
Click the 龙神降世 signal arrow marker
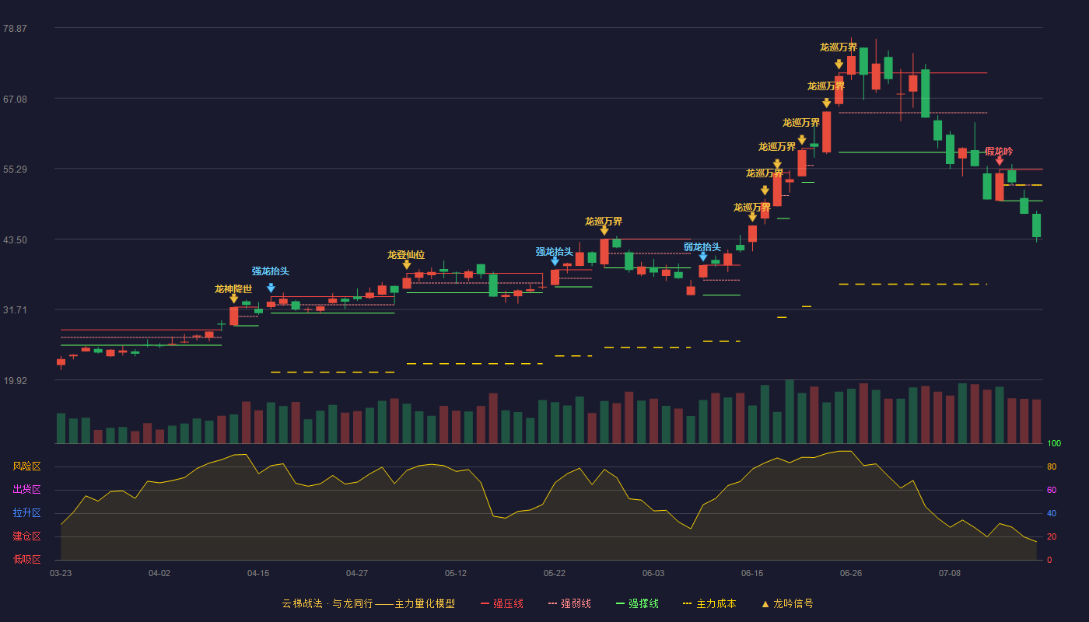tap(233, 299)
